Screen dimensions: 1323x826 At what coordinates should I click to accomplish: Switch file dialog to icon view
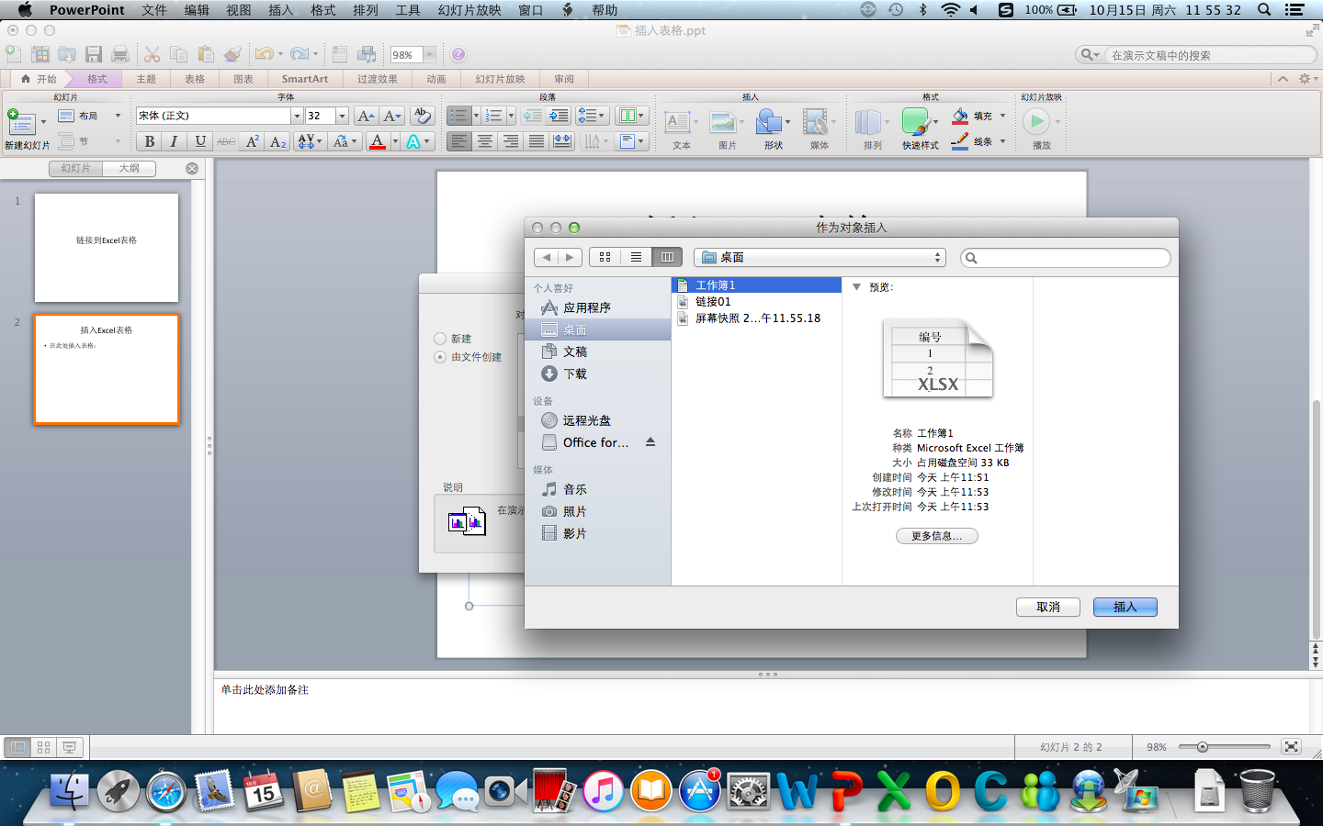(x=605, y=257)
